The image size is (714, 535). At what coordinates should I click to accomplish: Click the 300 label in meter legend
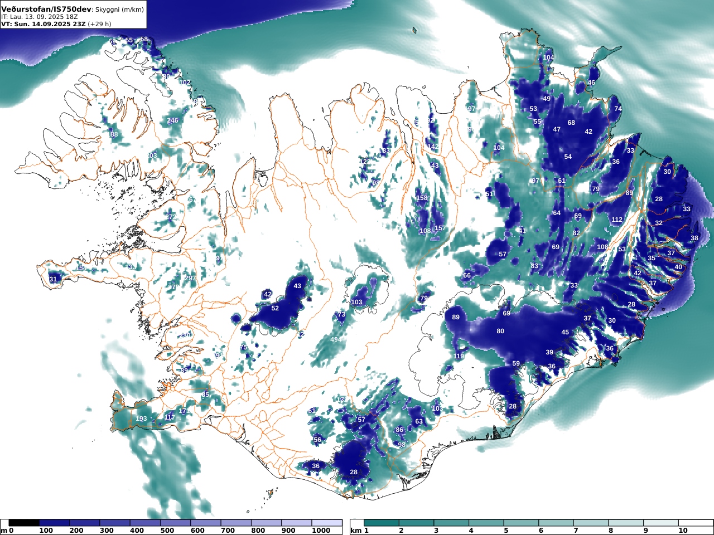(107, 531)
